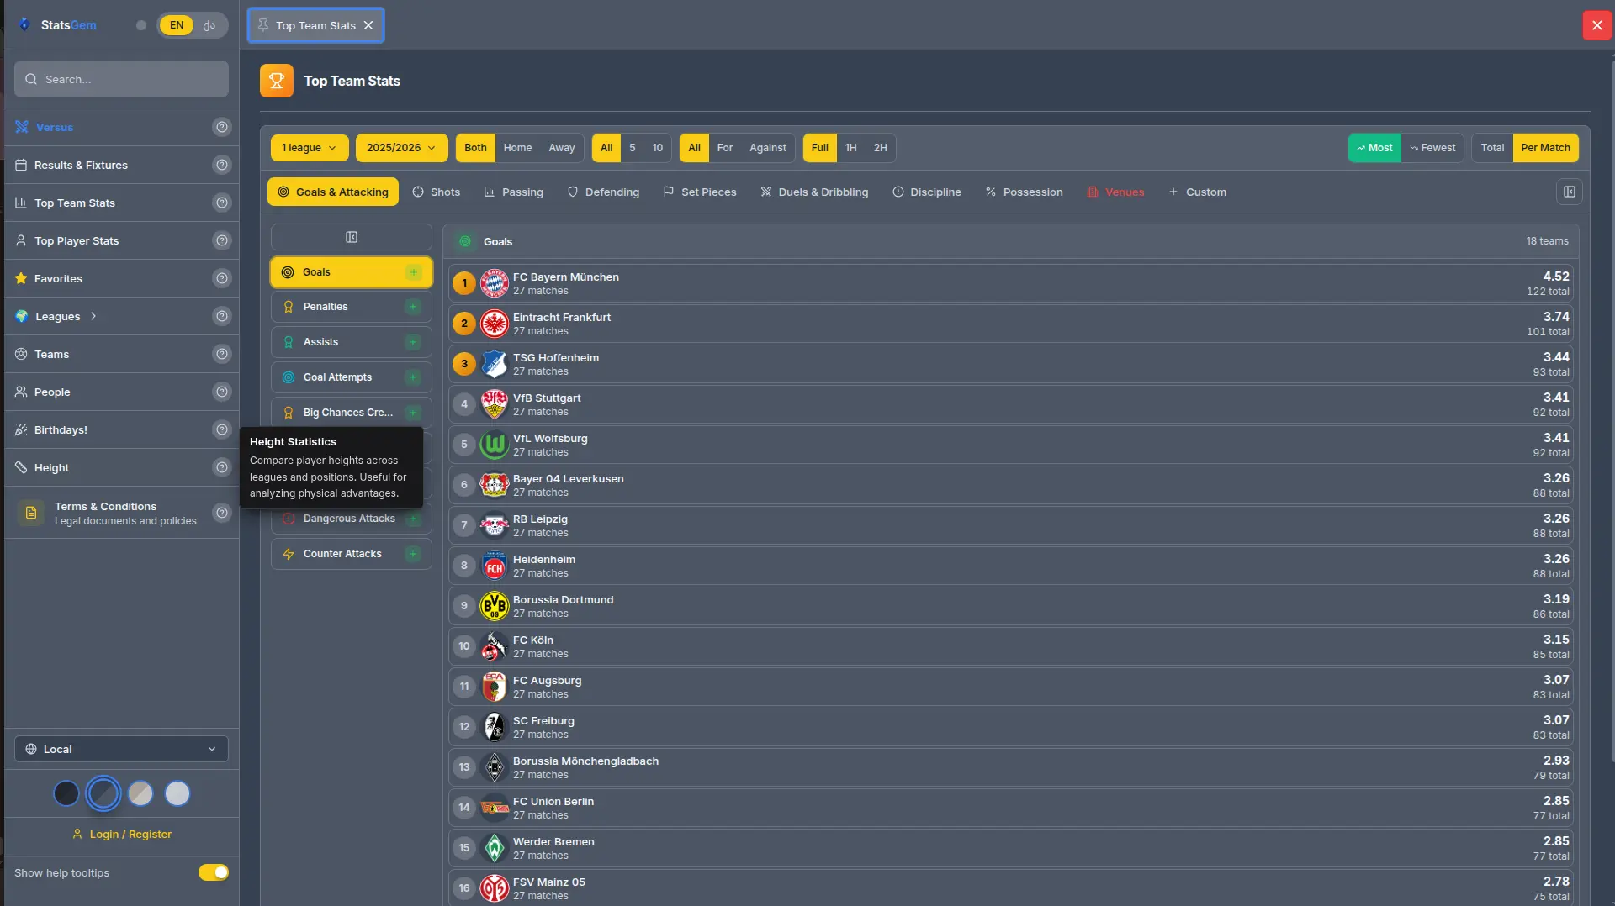This screenshot has width=1615, height=906.
Task: Click the plus icon on Counter Attacks stat
Action: click(x=413, y=554)
